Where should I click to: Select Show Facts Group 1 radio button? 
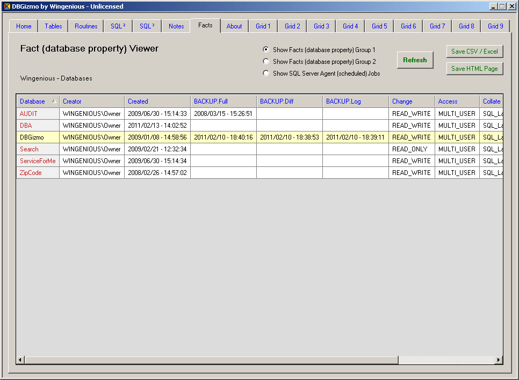[x=266, y=50]
